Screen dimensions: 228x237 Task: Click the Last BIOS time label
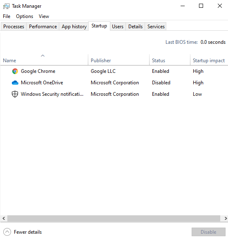coord(181,42)
